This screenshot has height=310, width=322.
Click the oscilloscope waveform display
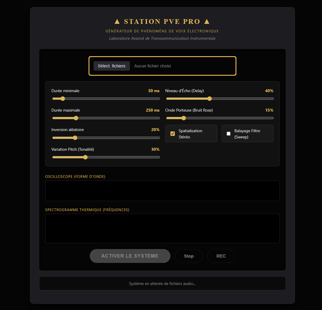162,191
